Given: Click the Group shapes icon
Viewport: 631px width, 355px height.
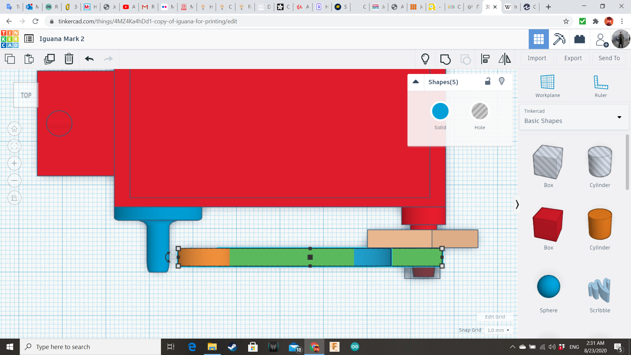Looking at the screenshot, I should (445, 59).
